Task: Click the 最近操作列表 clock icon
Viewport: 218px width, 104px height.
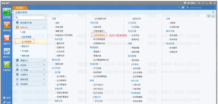Action: click(x=17, y=22)
